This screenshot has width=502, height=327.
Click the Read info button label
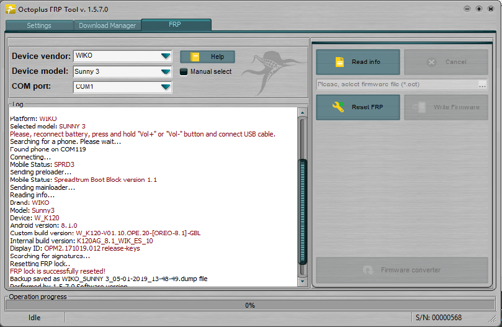point(366,62)
